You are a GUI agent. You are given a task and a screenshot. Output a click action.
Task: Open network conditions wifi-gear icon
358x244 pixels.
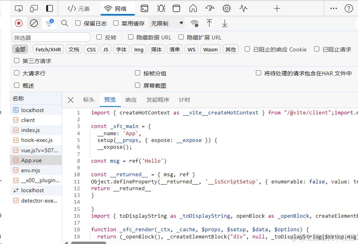(x=194, y=23)
